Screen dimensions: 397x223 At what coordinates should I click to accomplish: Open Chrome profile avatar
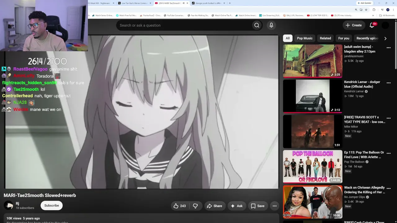[x=388, y=10]
